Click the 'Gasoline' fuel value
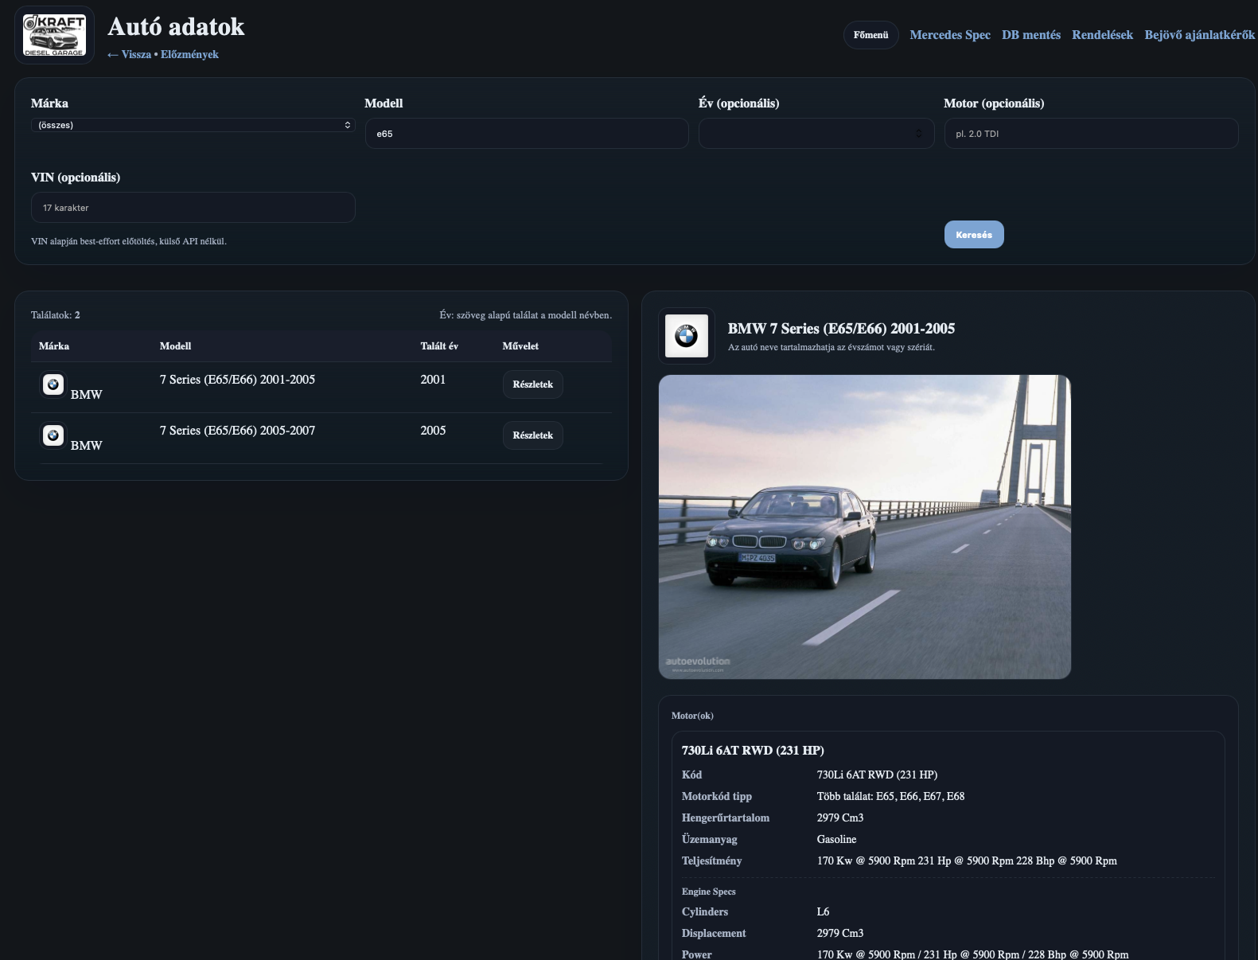Image resolution: width=1258 pixels, height=960 pixels. 836,839
